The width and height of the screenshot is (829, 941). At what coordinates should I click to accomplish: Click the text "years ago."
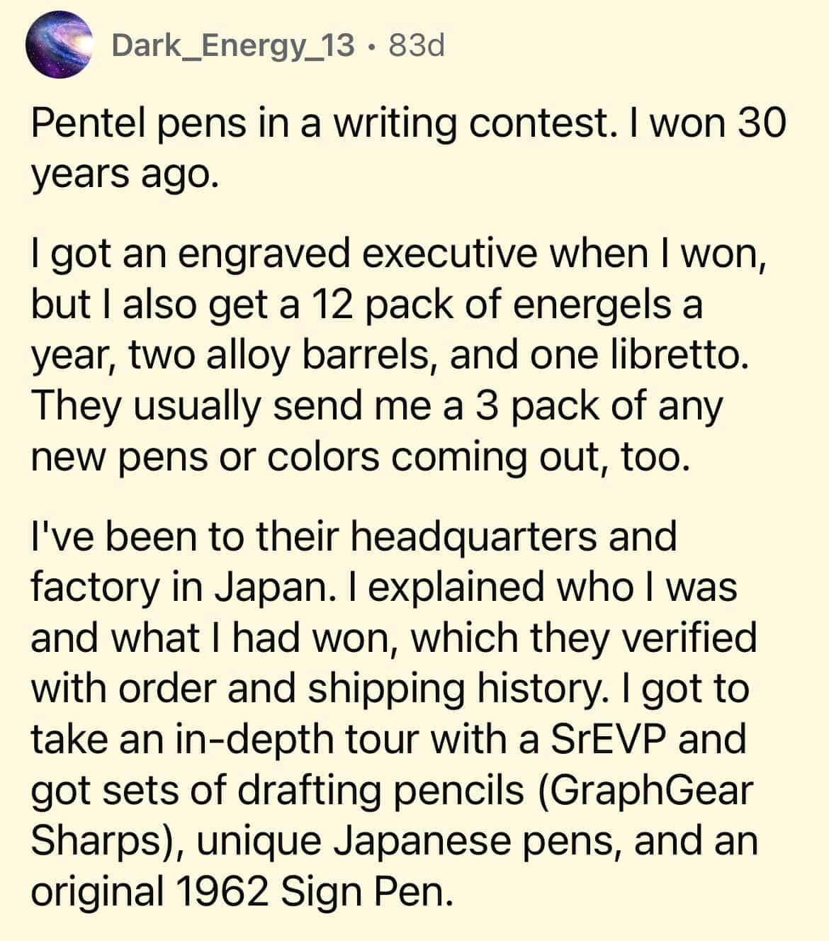[x=122, y=174]
